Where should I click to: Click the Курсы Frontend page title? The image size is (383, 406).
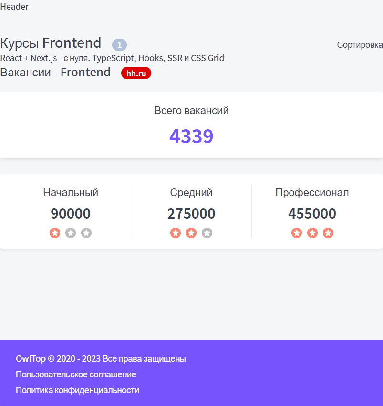coord(51,43)
